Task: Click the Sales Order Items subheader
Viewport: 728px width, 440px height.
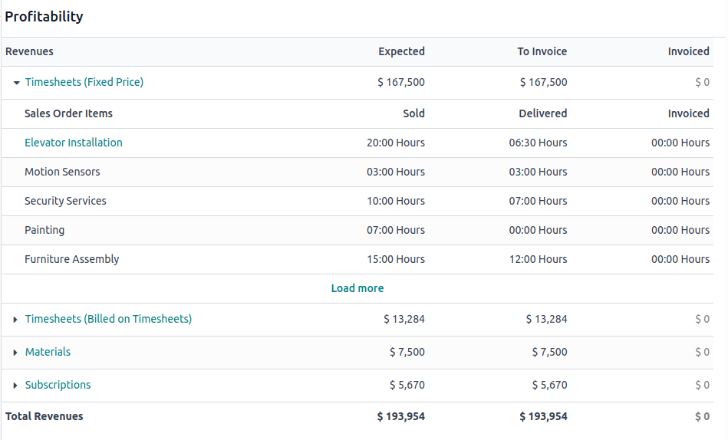Action: pyautogui.click(x=68, y=113)
